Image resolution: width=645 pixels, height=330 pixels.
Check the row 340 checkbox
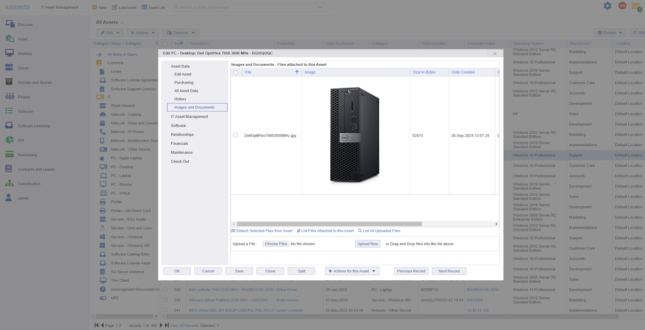click(x=165, y=300)
